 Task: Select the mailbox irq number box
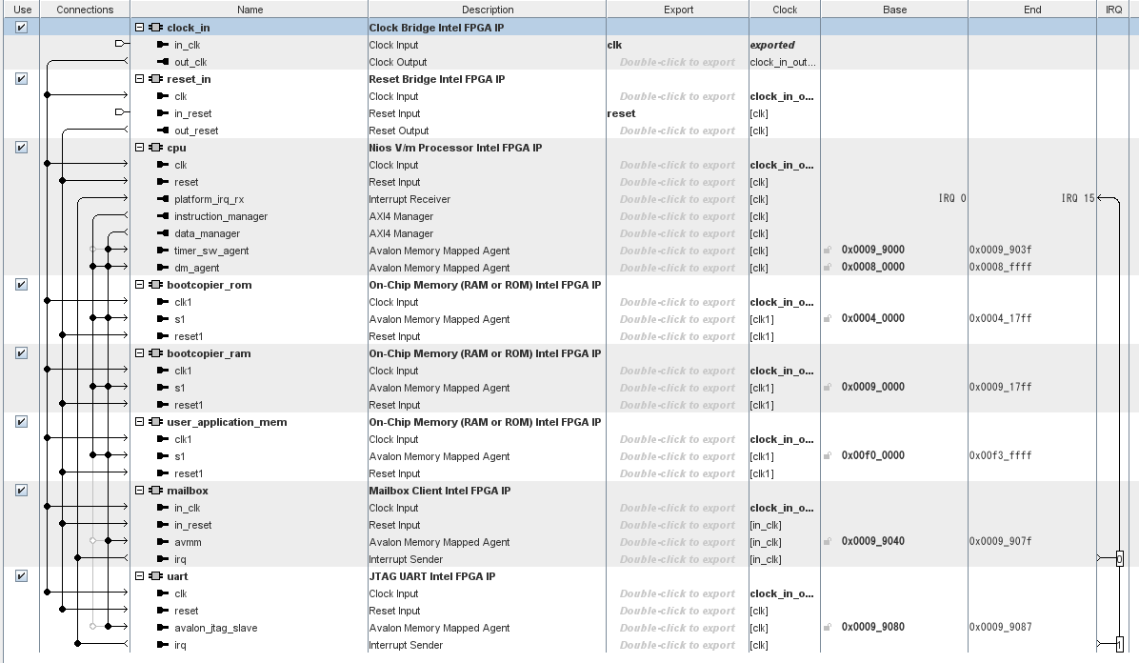tap(1119, 559)
